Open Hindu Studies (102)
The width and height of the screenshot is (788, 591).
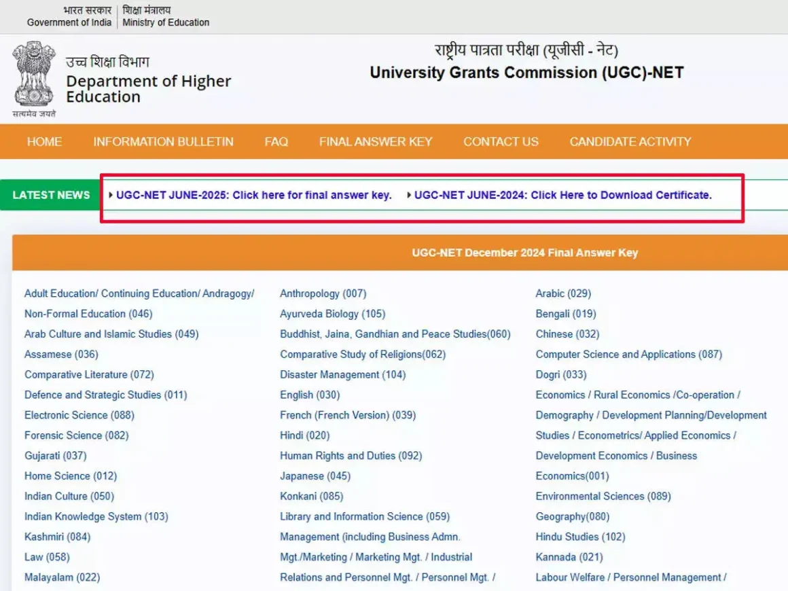point(580,537)
